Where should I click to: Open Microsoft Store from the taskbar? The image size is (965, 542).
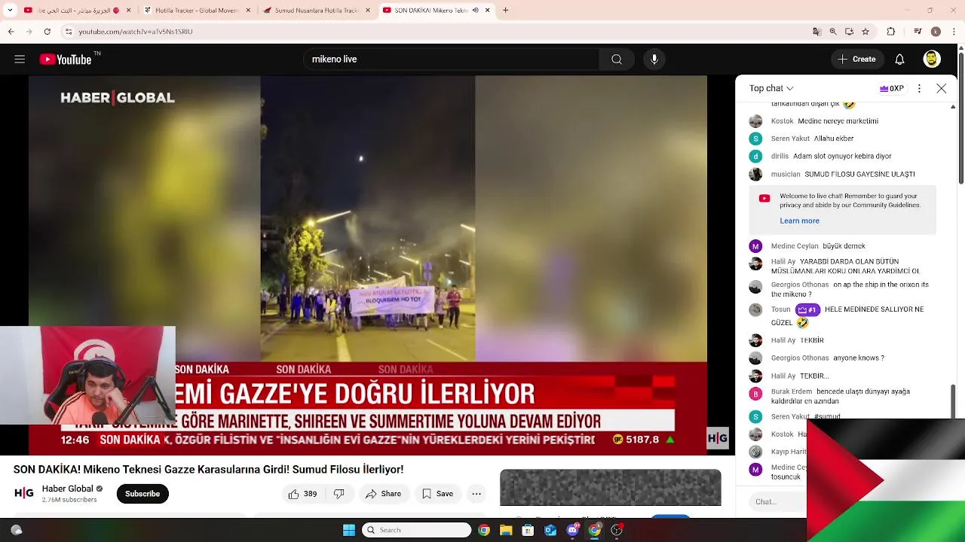pyautogui.click(x=528, y=530)
